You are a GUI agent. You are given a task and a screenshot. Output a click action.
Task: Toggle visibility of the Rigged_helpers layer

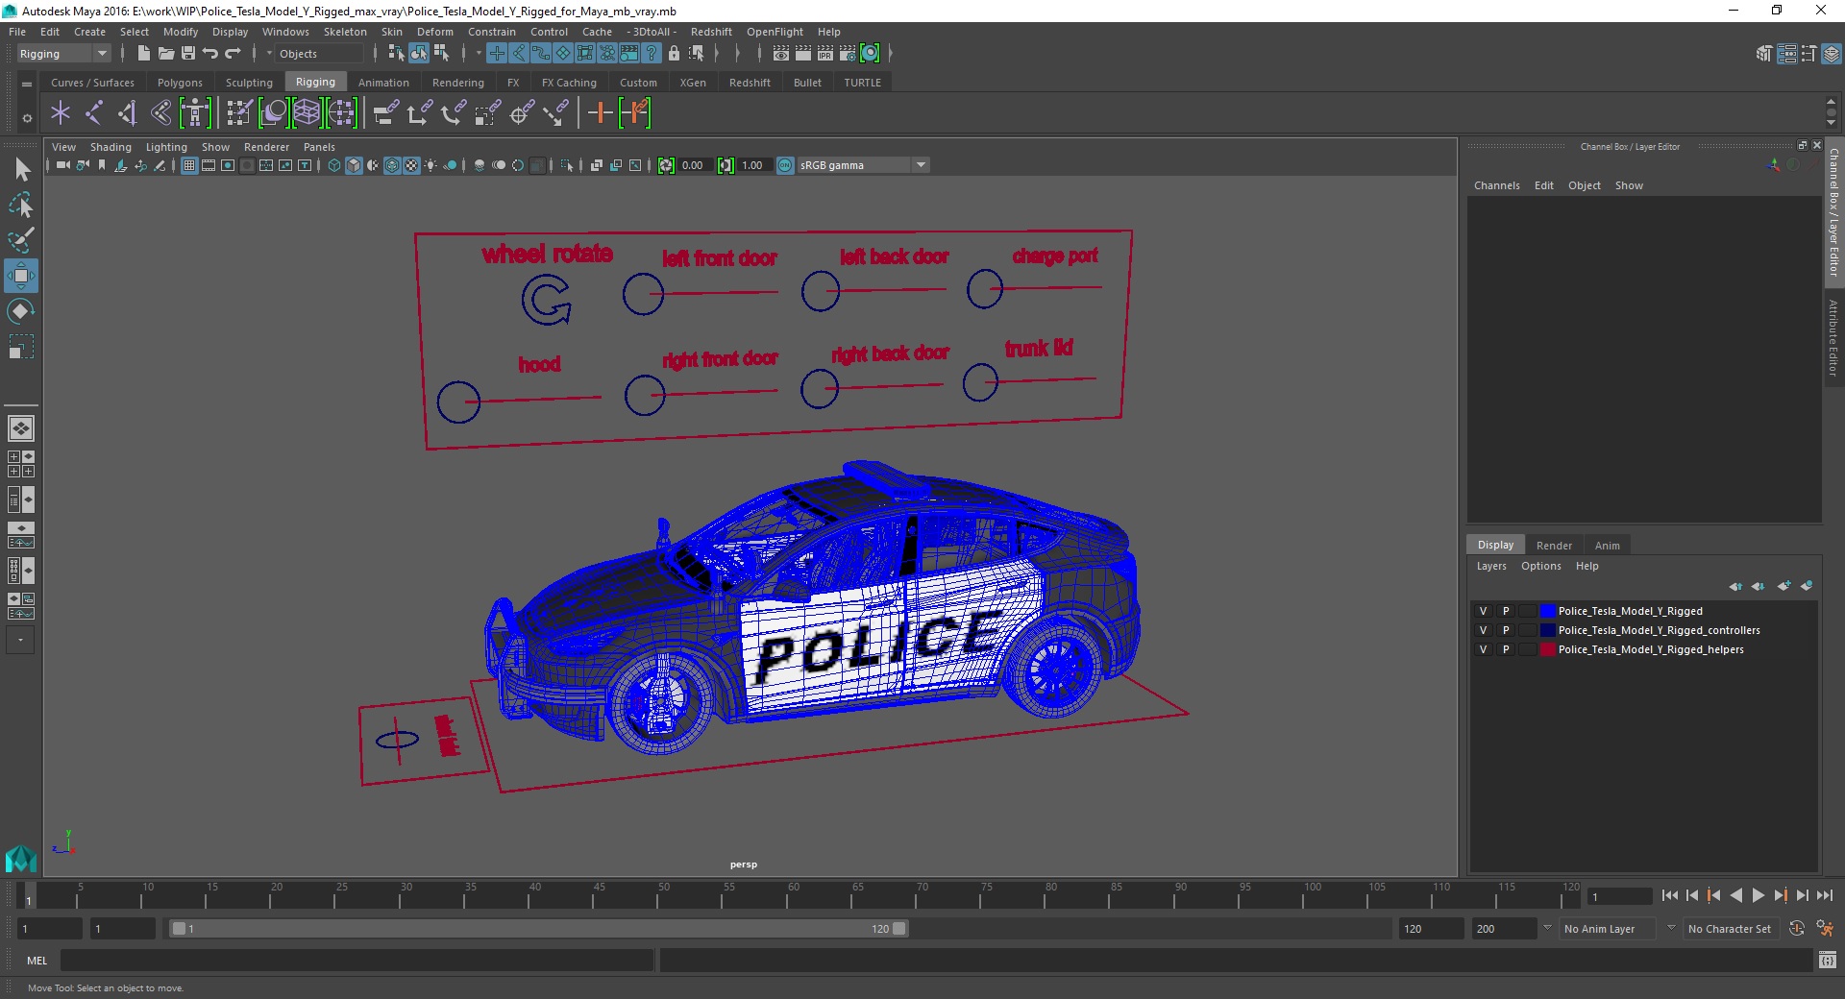[1483, 649]
